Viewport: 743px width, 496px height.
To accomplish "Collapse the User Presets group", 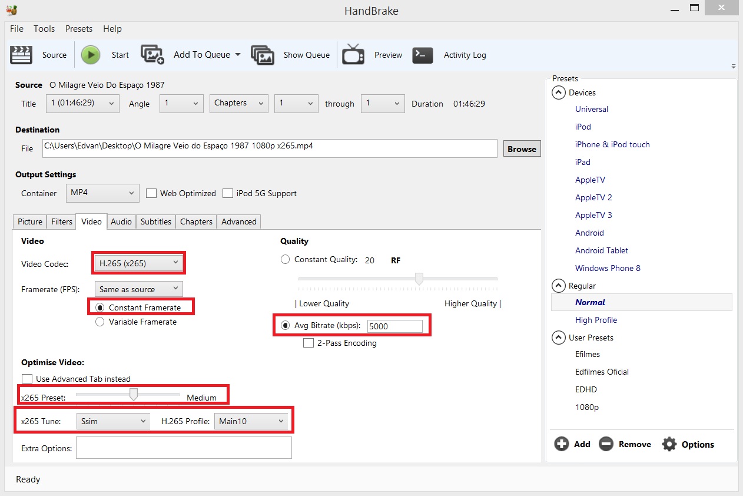I will tap(558, 338).
